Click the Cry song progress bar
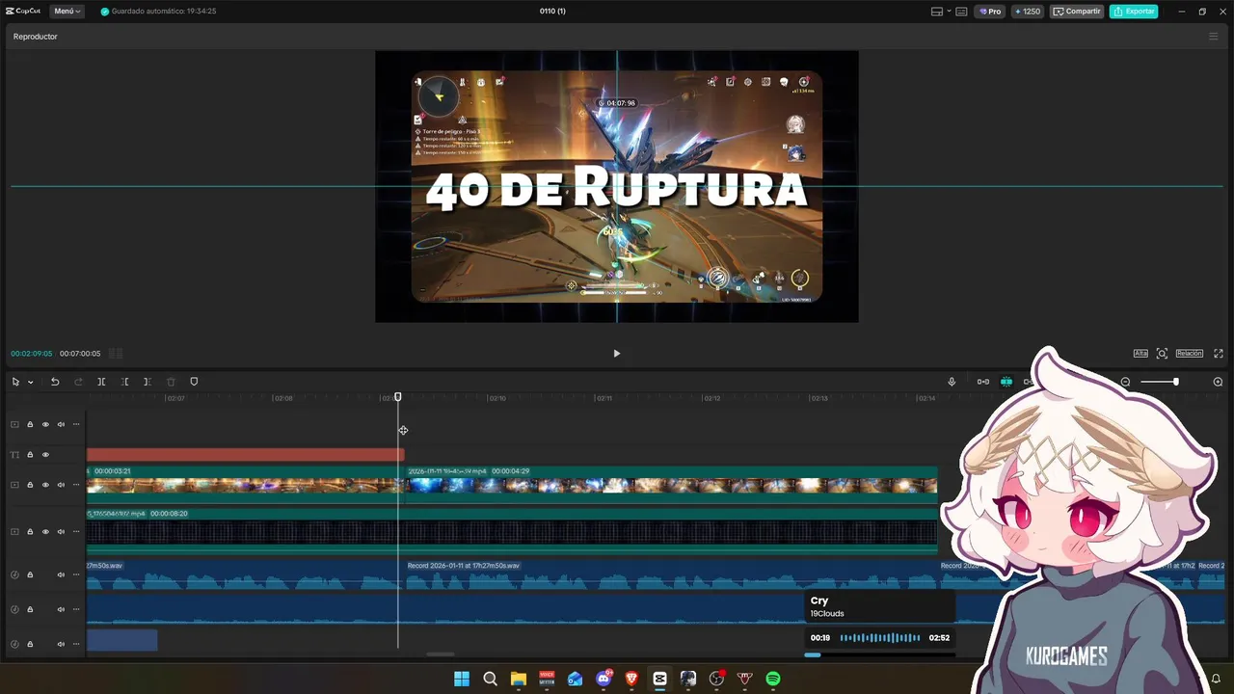The image size is (1234, 694). click(879, 654)
